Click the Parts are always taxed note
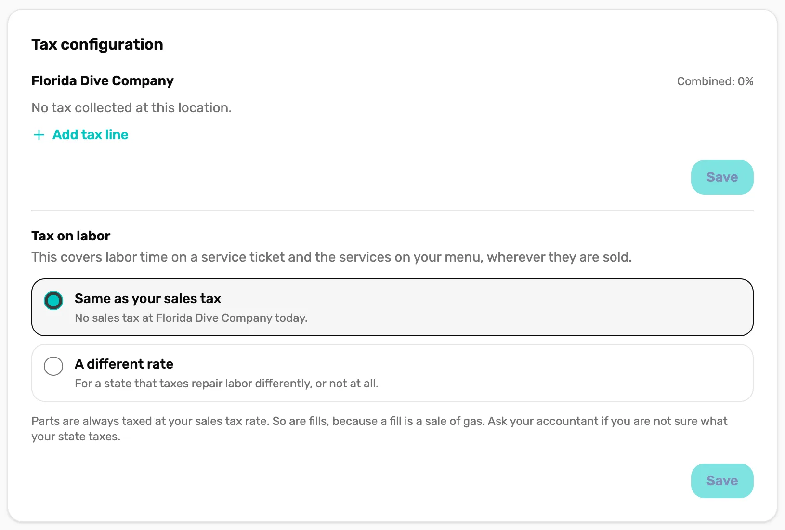Screen dimensions: 785x530 coord(379,429)
